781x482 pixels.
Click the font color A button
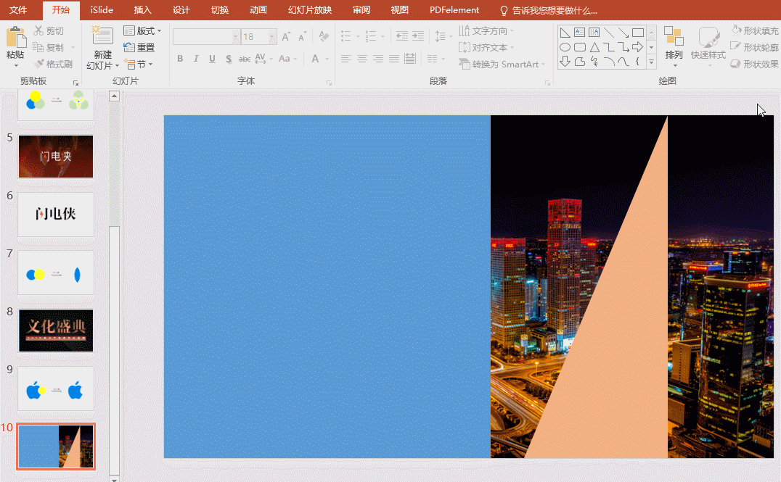tap(315, 59)
